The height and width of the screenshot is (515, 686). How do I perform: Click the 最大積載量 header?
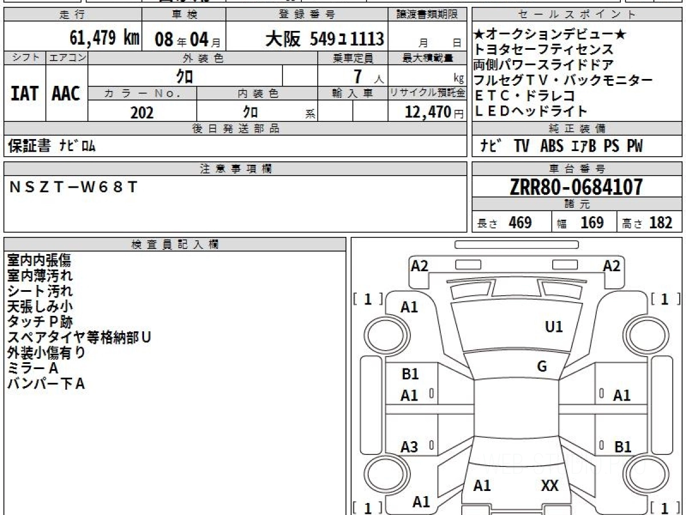coord(428,58)
